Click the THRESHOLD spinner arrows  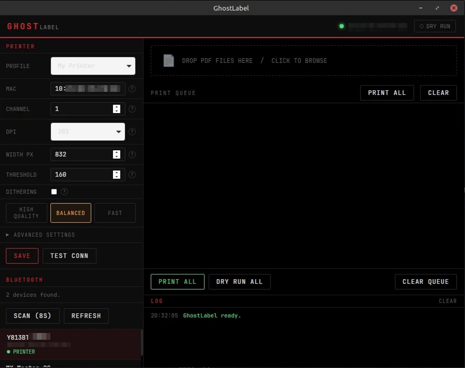pos(117,174)
